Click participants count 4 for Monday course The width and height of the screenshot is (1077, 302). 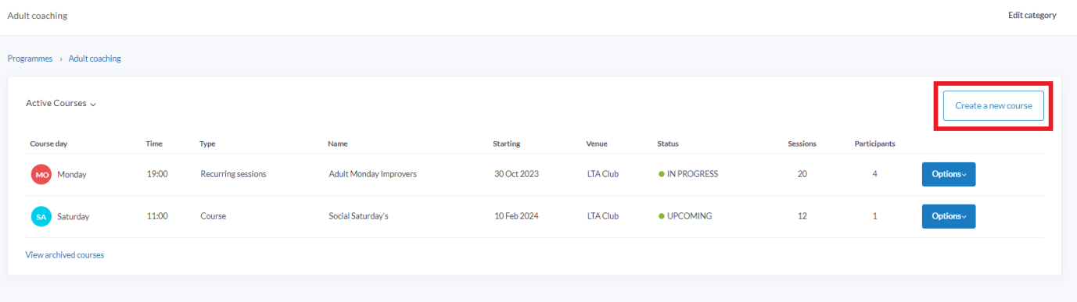875,174
